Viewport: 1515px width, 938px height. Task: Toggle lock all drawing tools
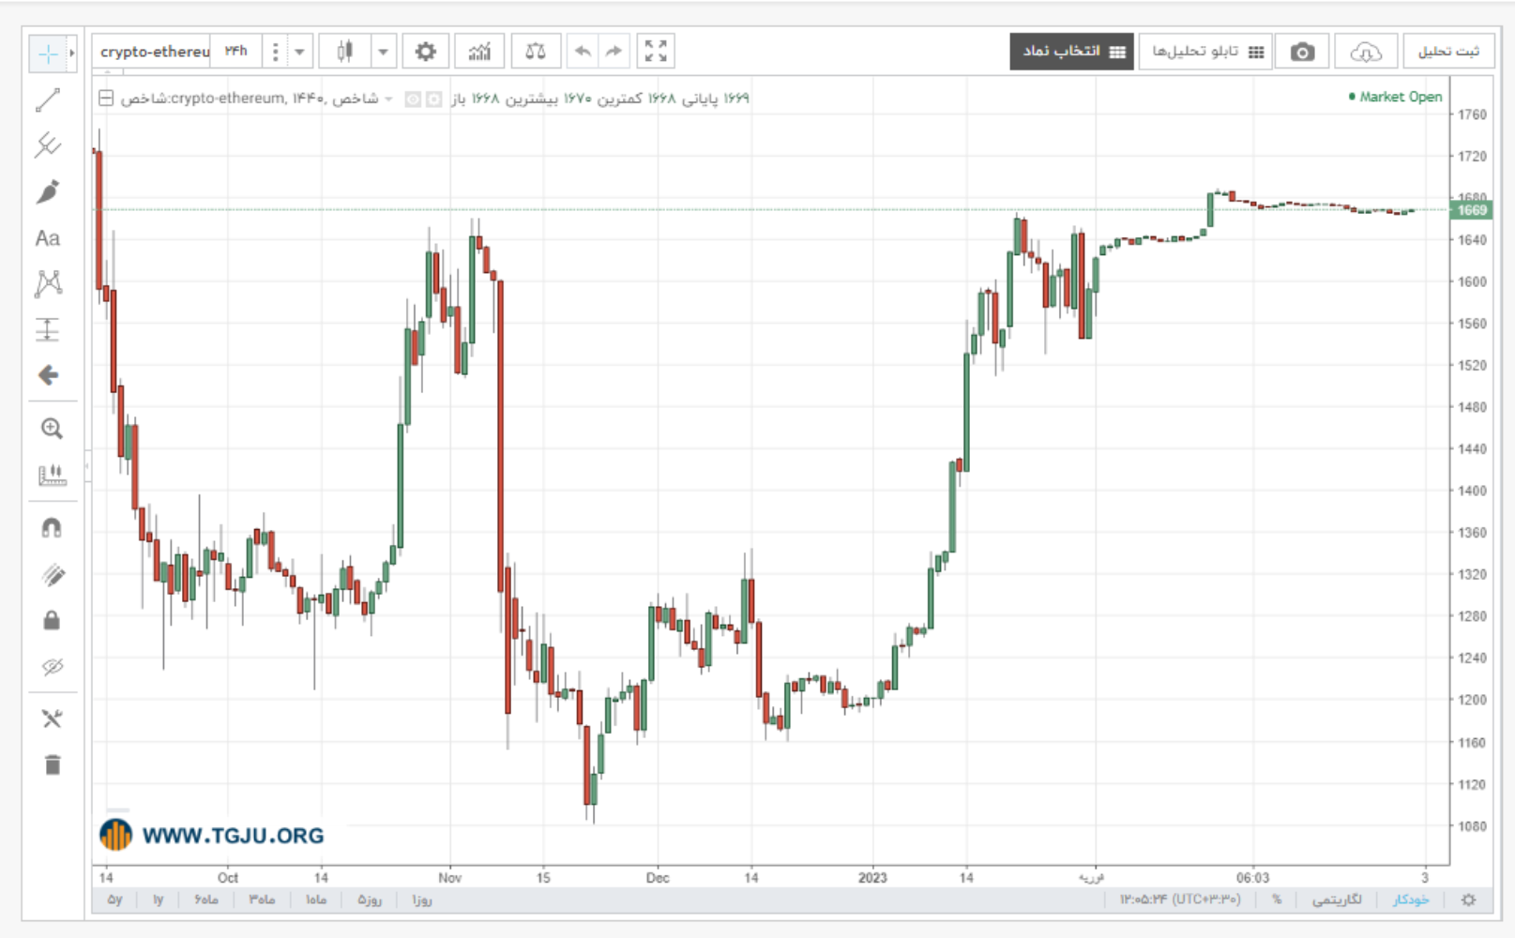point(52,620)
